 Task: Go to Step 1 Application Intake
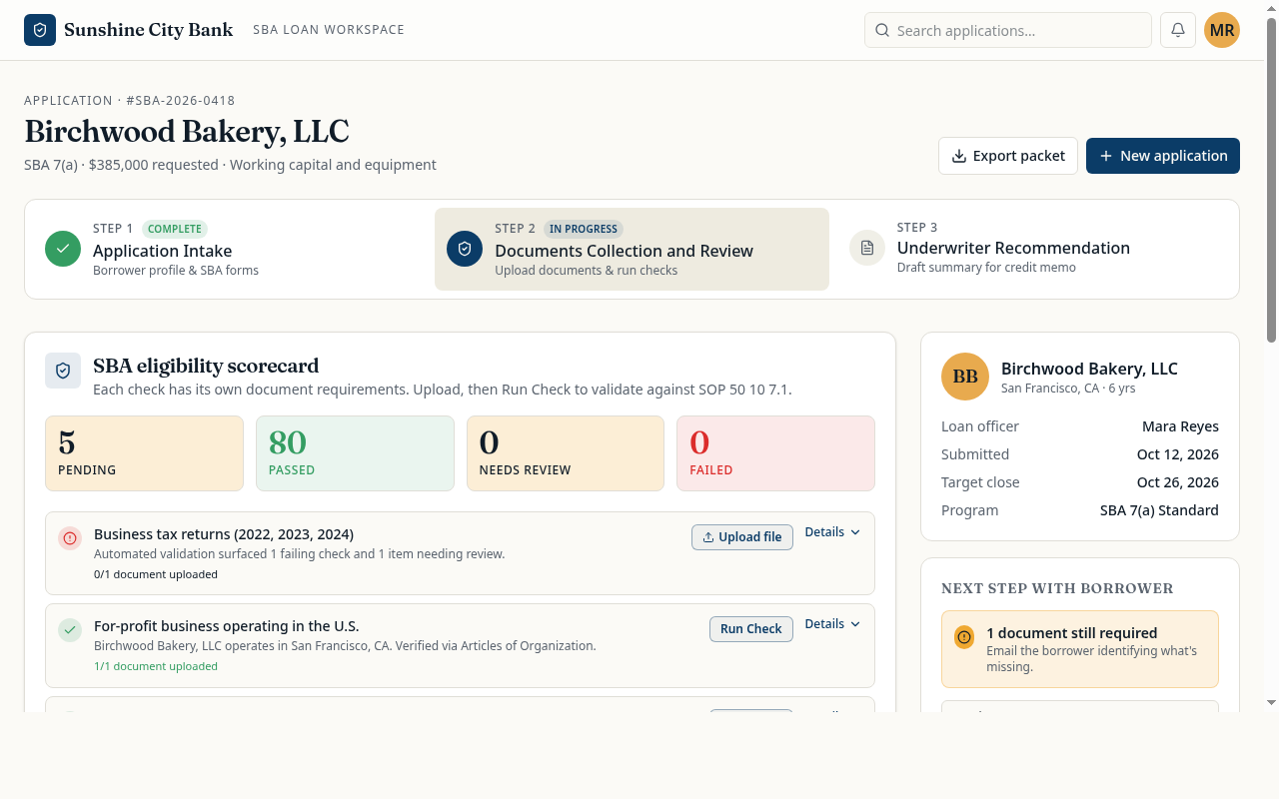230,249
